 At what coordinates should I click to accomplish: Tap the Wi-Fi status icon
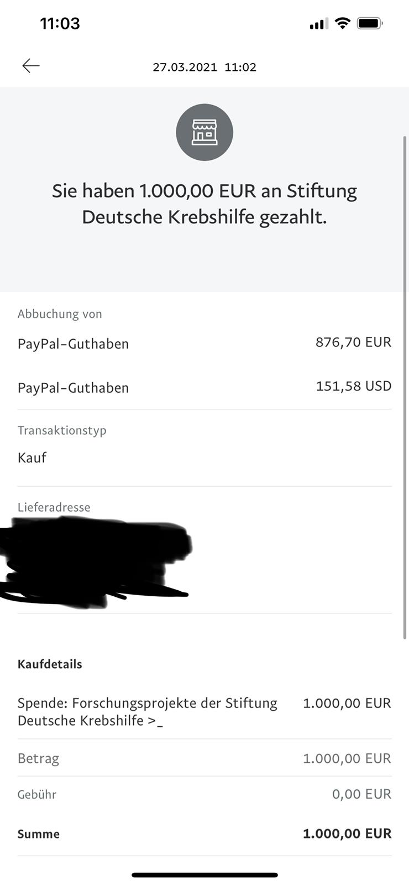(343, 23)
